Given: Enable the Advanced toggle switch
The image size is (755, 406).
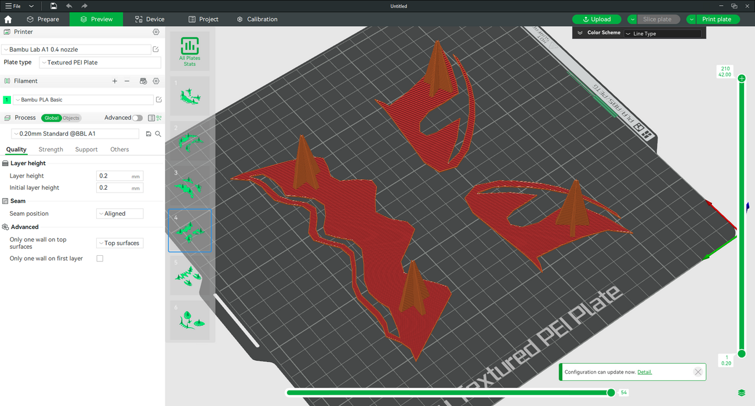Looking at the screenshot, I should tap(137, 118).
